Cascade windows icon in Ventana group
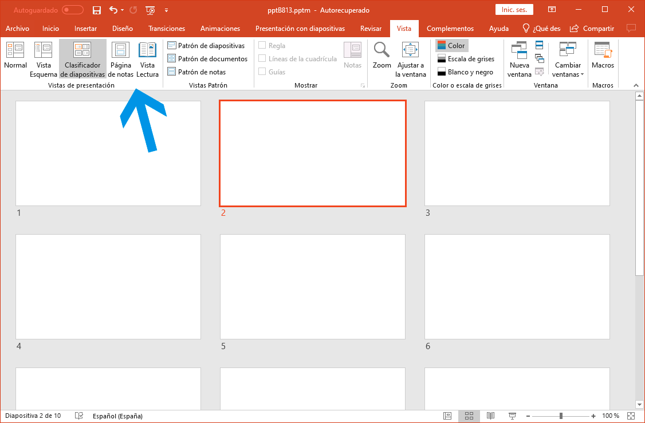Viewport: 645px width, 423px height. [539, 58]
